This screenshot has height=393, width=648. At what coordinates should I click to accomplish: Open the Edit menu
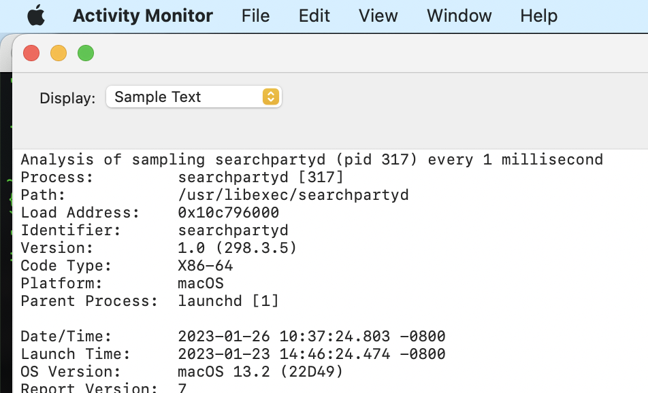(x=314, y=16)
